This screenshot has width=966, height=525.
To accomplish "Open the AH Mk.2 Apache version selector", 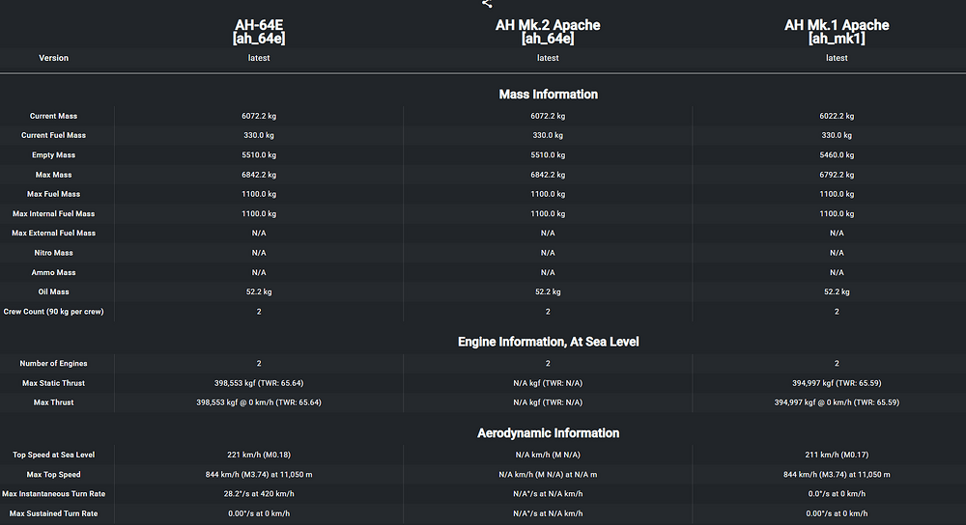I will [548, 58].
